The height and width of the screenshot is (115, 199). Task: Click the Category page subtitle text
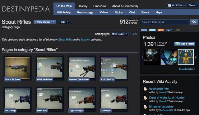pyautogui.click(x=11, y=27)
